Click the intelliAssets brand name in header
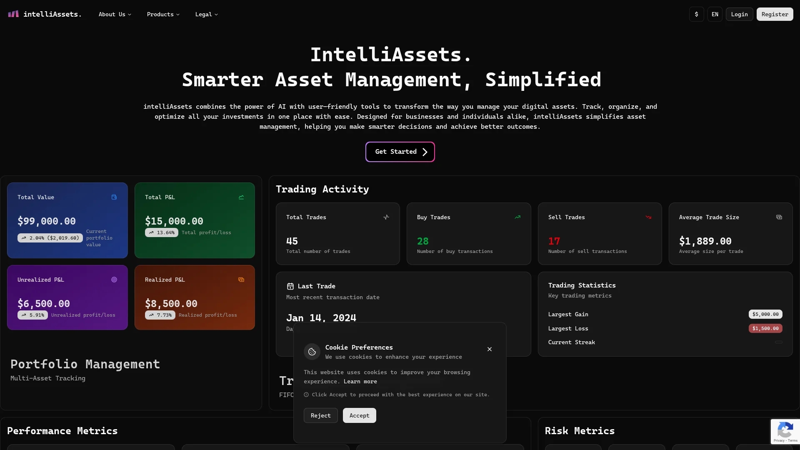 pyautogui.click(x=52, y=14)
